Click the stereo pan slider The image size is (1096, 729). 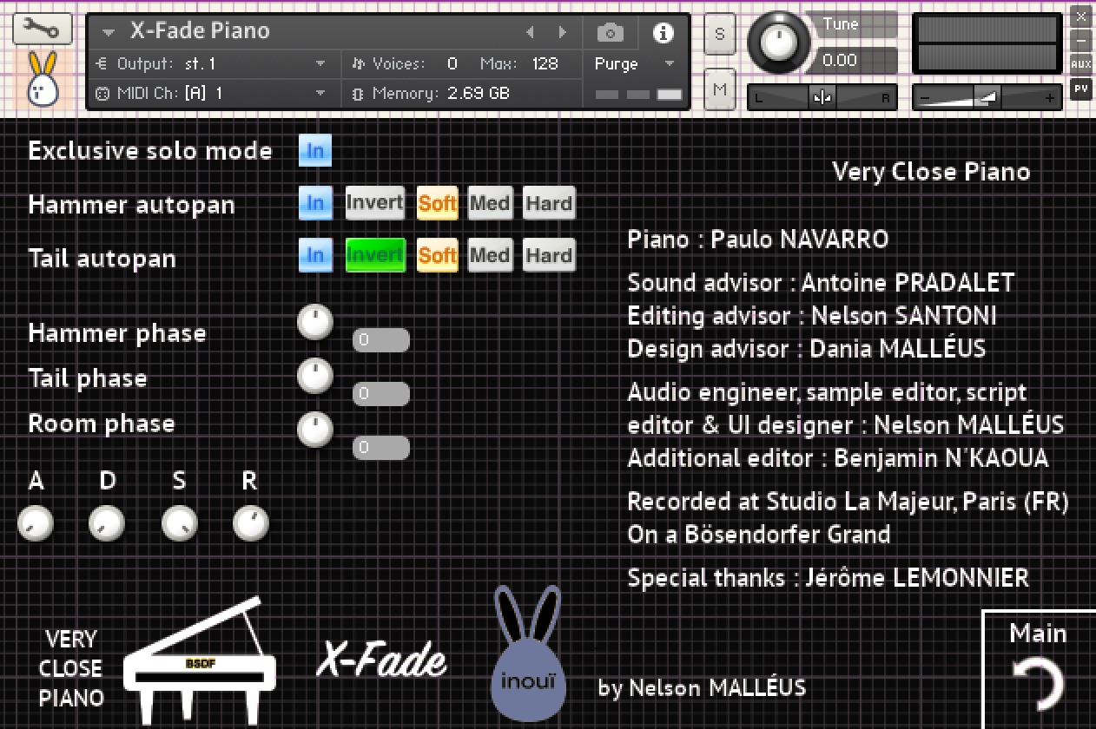click(821, 97)
